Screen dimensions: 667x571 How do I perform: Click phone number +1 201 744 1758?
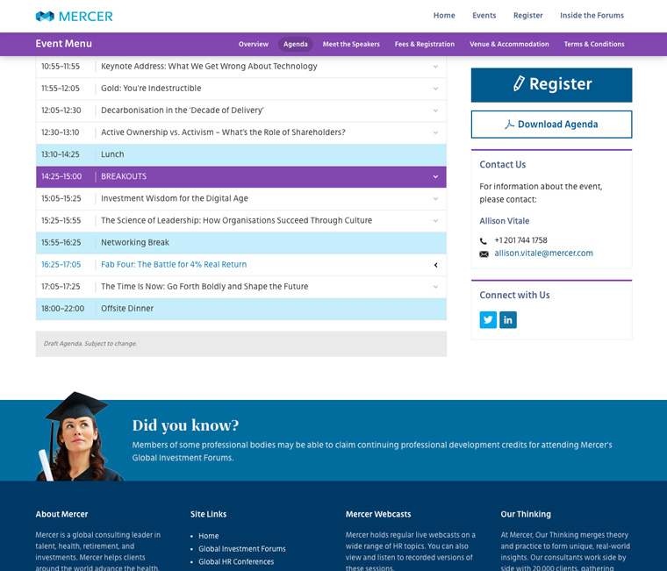click(520, 240)
